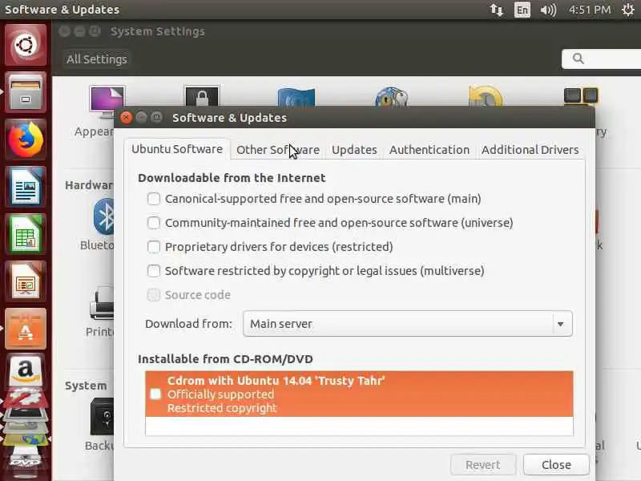
Task: Open the Download from Main server dropdown
Action: click(408, 324)
